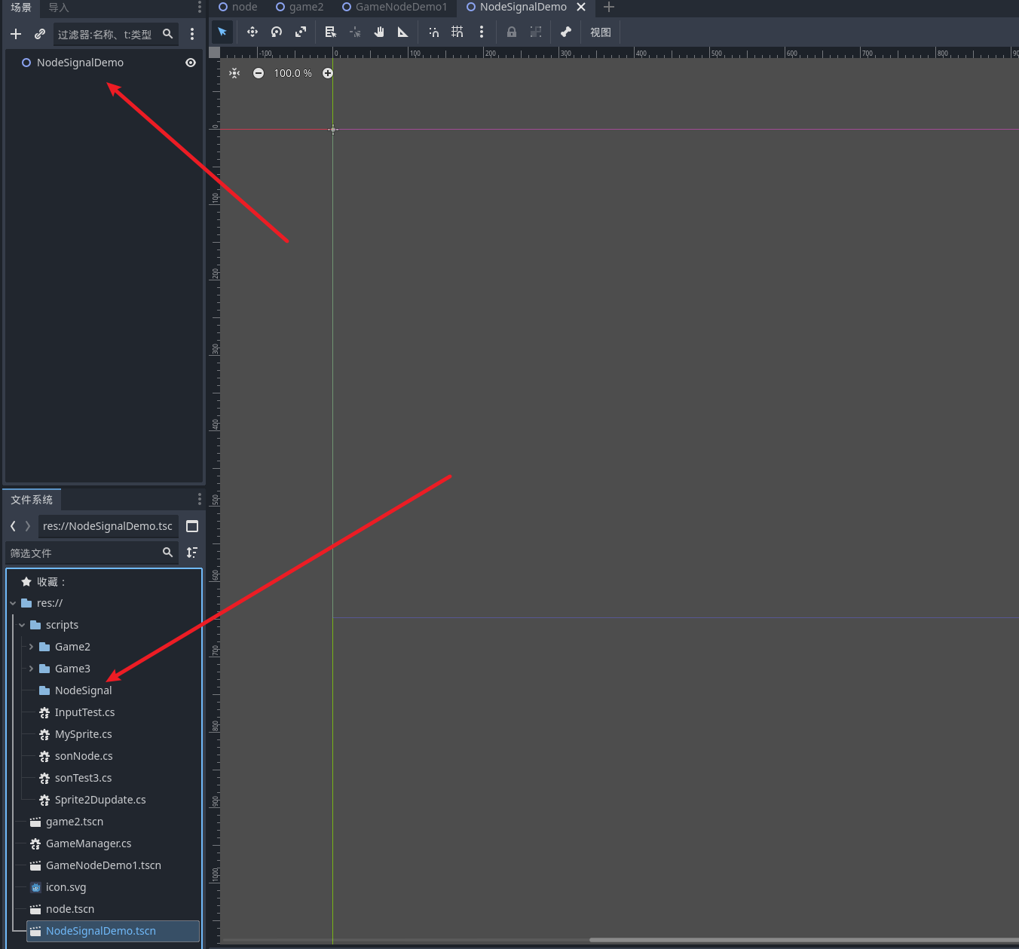Add a new child node
This screenshot has width=1019, height=949.
click(16, 34)
